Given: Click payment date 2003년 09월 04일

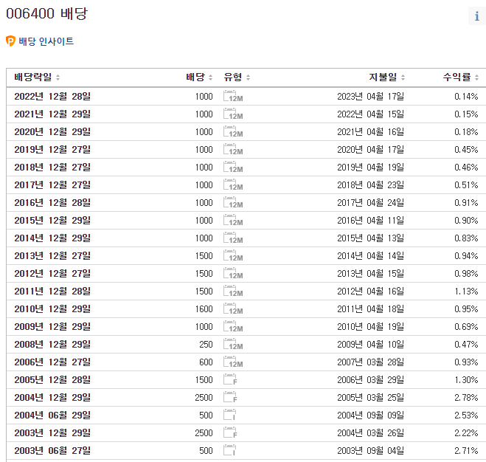Looking at the screenshot, I should [371, 450].
